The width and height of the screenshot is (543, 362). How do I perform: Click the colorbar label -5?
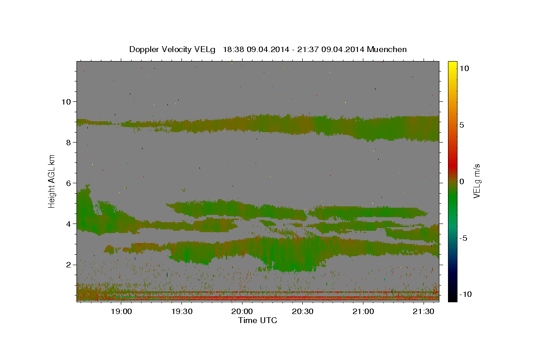pyautogui.click(x=463, y=238)
